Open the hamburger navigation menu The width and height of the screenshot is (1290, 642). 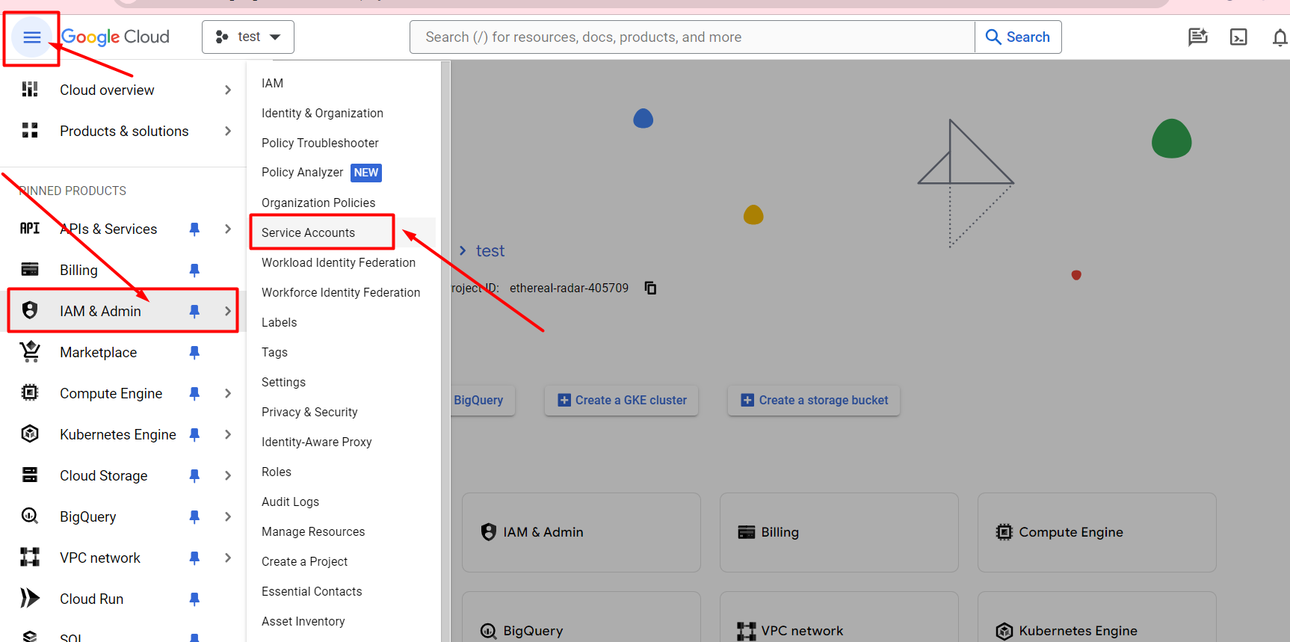pyautogui.click(x=31, y=37)
